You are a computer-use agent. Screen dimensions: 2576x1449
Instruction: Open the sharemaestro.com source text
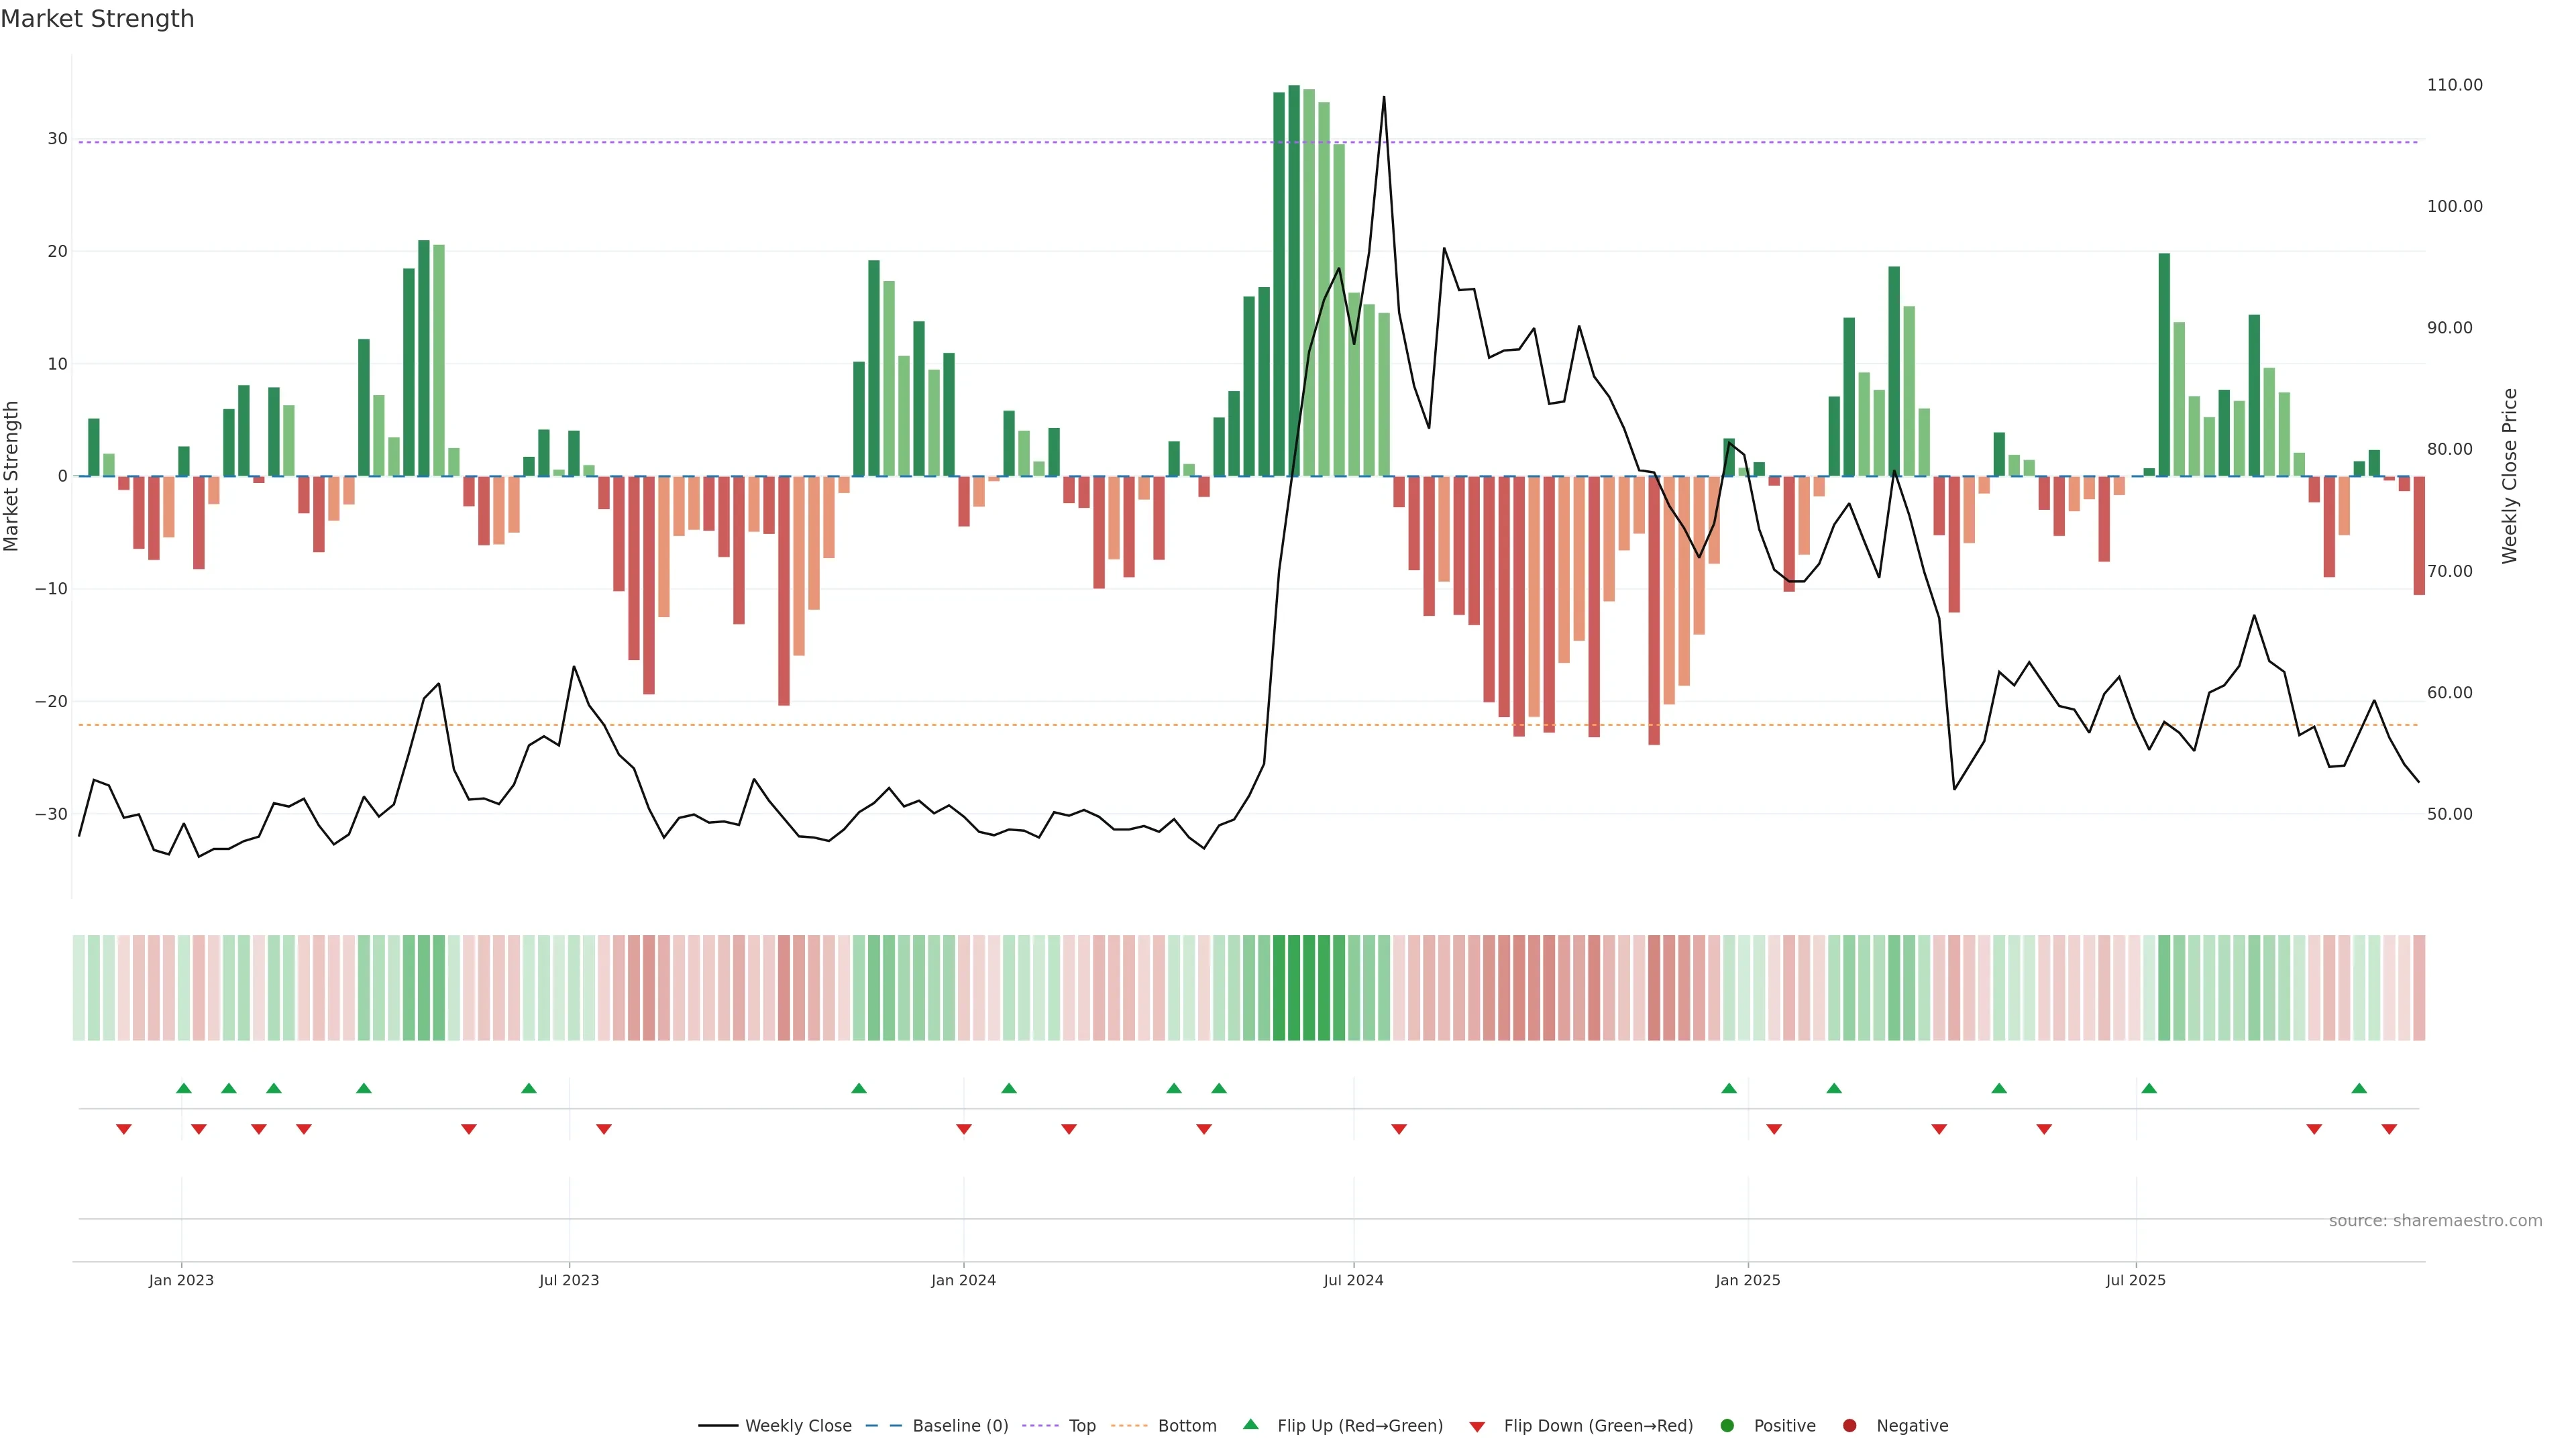click(2435, 1220)
